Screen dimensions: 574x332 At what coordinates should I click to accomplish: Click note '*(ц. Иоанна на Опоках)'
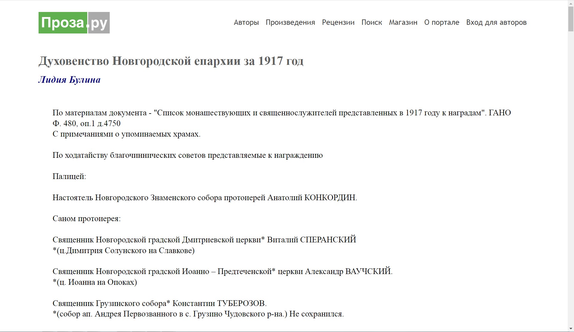95,282
